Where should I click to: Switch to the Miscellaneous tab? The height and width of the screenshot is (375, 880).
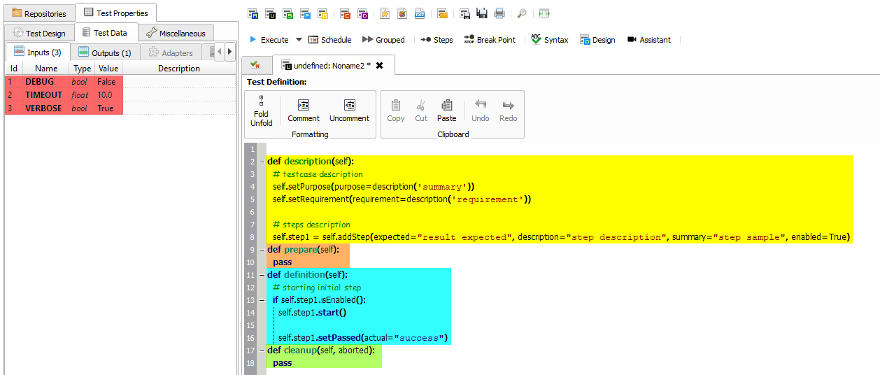pyautogui.click(x=176, y=33)
